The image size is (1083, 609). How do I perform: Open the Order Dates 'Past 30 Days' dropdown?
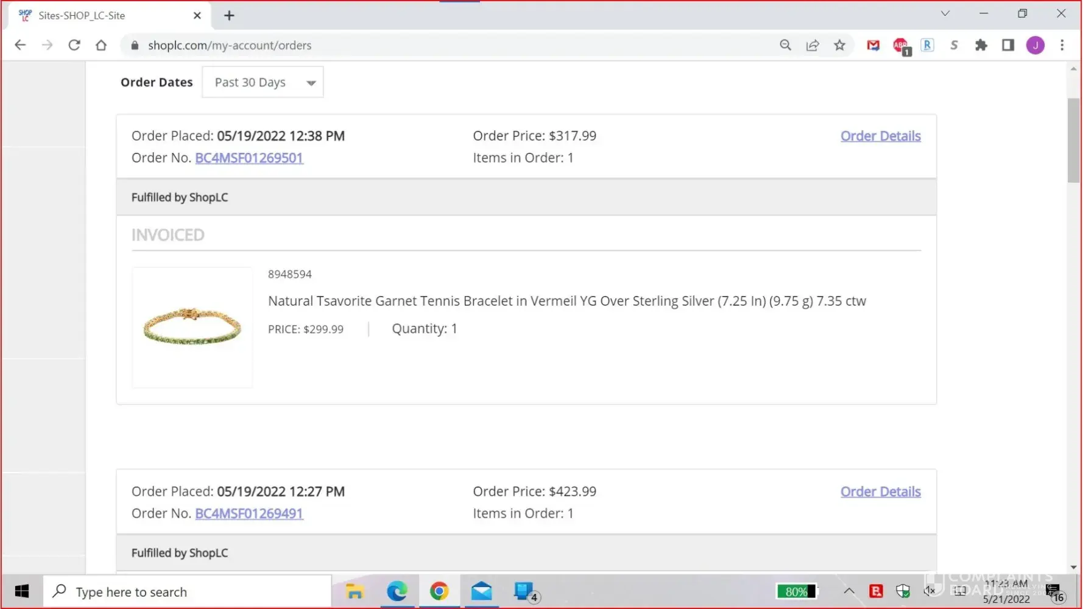(x=263, y=82)
